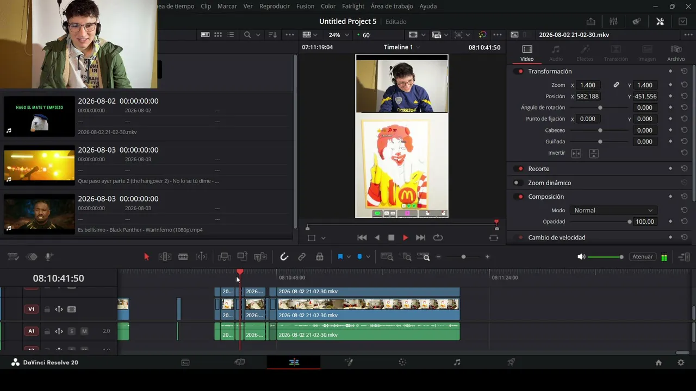Click the stop button in viewer

[x=391, y=238]
